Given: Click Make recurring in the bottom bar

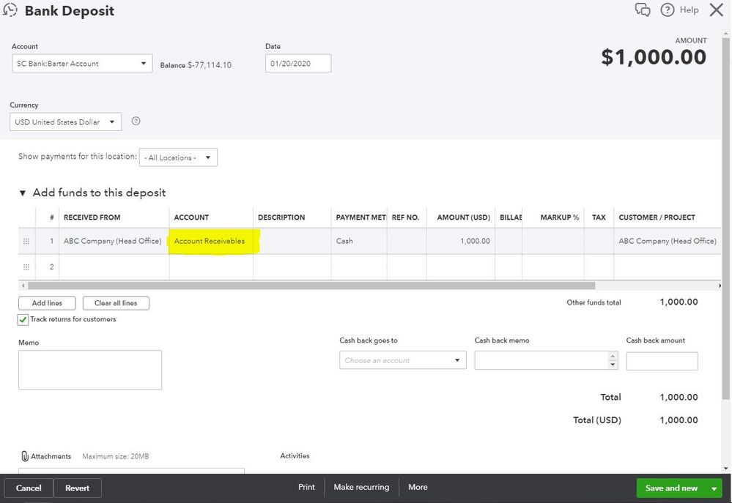Looking at the screenshot, I should [x=361, y=487].
